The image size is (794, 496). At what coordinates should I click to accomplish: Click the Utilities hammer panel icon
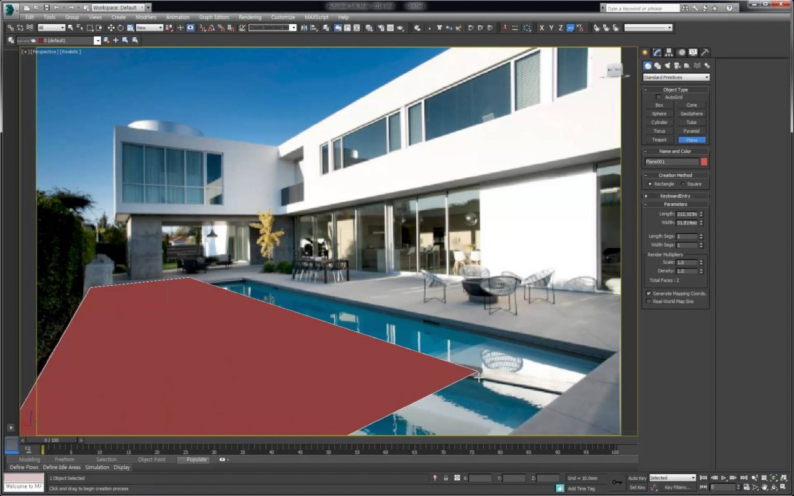(x=705, y=53)
